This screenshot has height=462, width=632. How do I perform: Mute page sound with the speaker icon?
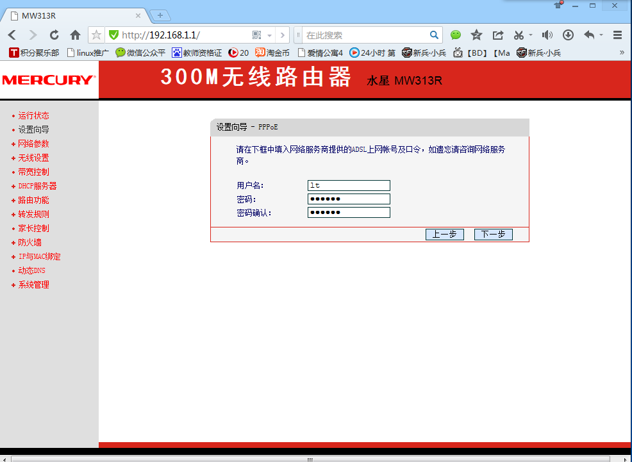(547, 35)
